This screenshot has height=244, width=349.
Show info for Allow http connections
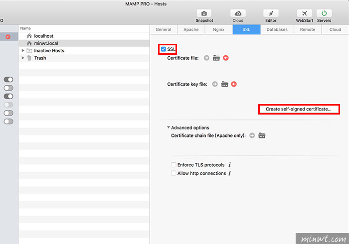tap(229, 173)
